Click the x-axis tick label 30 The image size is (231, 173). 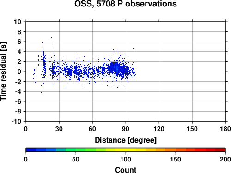59,129
